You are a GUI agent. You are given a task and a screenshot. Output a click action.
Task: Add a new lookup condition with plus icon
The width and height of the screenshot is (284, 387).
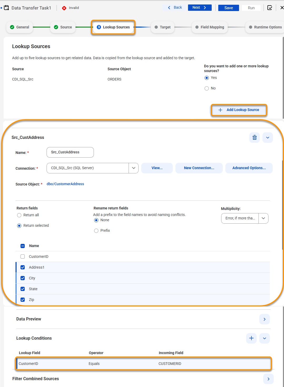(251, 338)
